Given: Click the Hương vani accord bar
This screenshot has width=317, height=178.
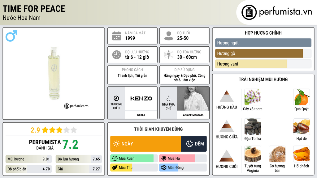Looking at the screenshot, I should (263, 64).
